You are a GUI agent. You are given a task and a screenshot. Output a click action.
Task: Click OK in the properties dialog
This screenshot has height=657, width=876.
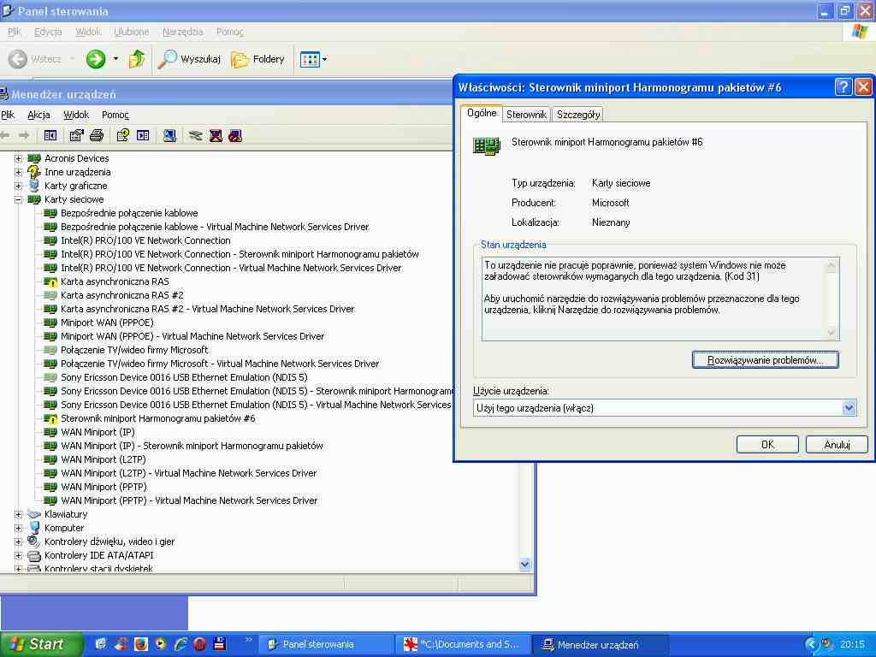pyautogui.click(x=767, y=445)
